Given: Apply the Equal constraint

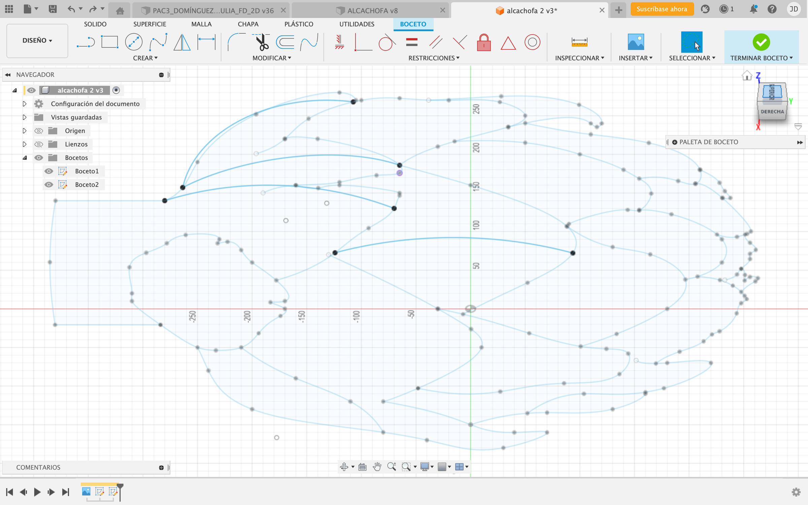Looking at the screenshot, I should click(411, 42).
